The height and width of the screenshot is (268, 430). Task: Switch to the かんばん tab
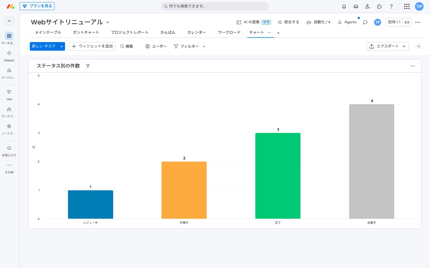[x=168, y=32]
